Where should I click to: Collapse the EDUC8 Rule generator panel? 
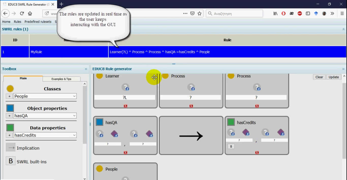pos(343,69)
